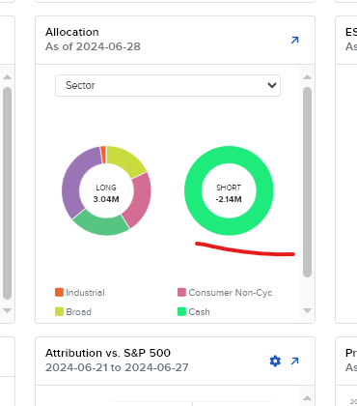
Task: Click the Sector dropdown chevron arrow
Action: pos(272,85)
